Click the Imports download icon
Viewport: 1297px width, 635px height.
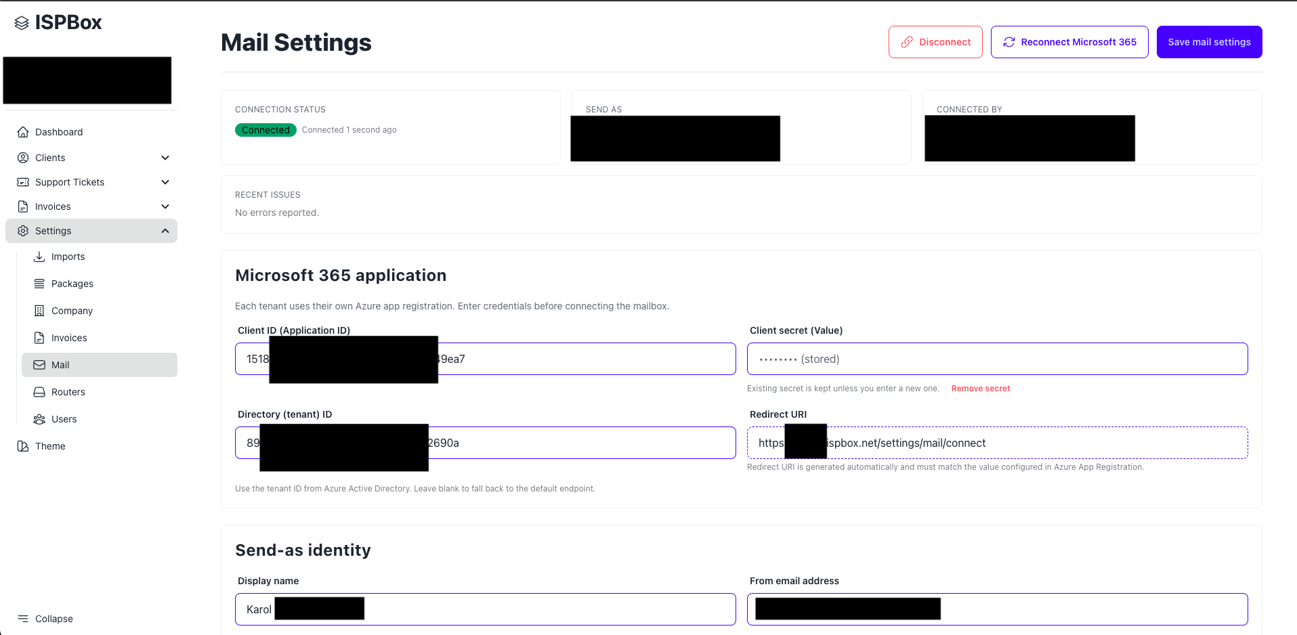[x=39, y=257]
